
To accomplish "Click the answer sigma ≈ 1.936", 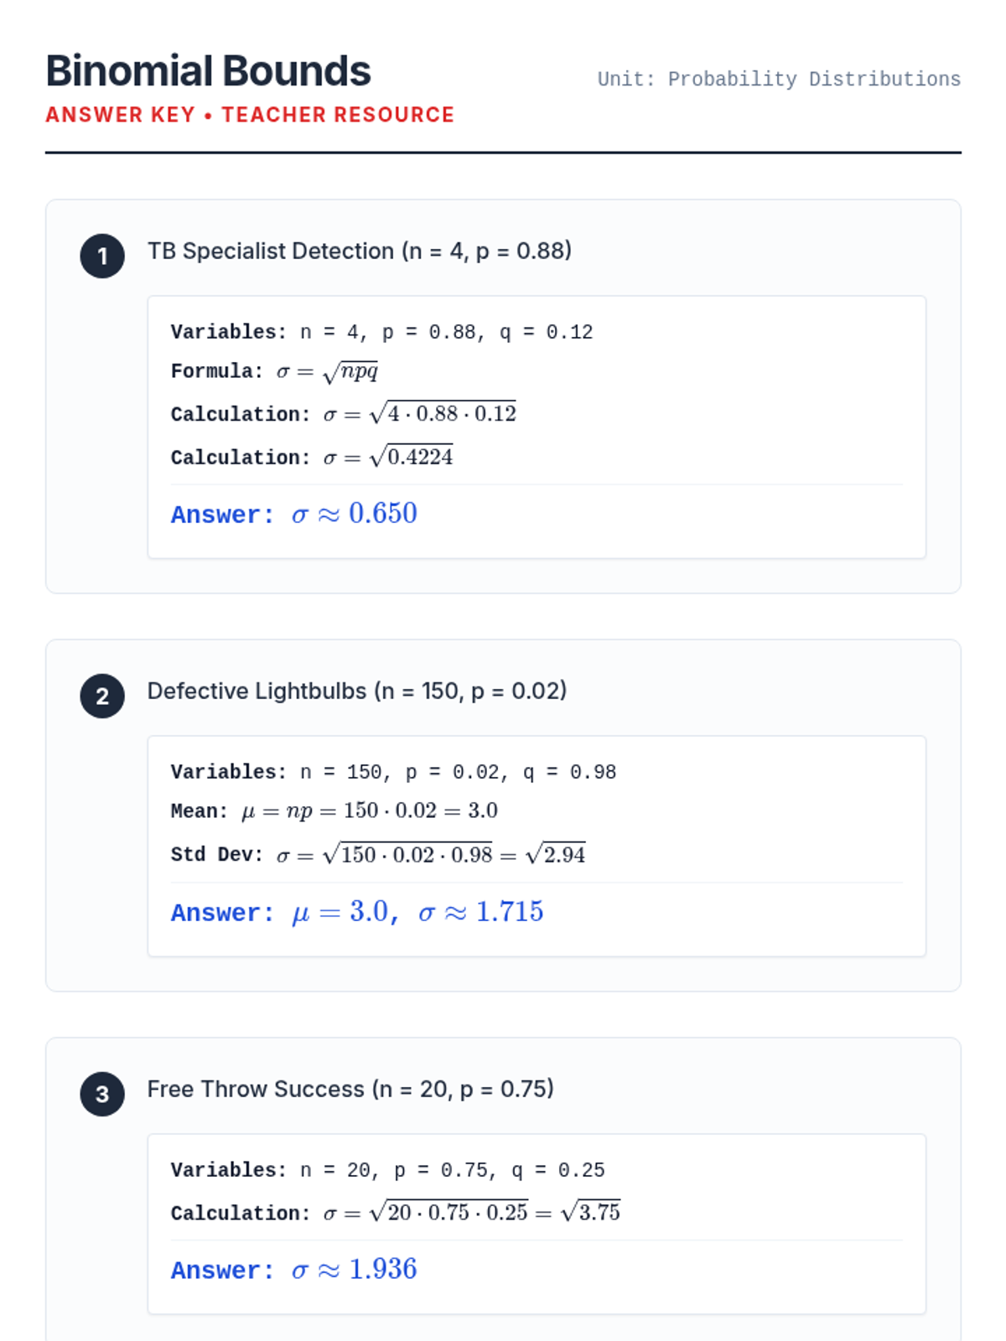I will (294, 1270).
